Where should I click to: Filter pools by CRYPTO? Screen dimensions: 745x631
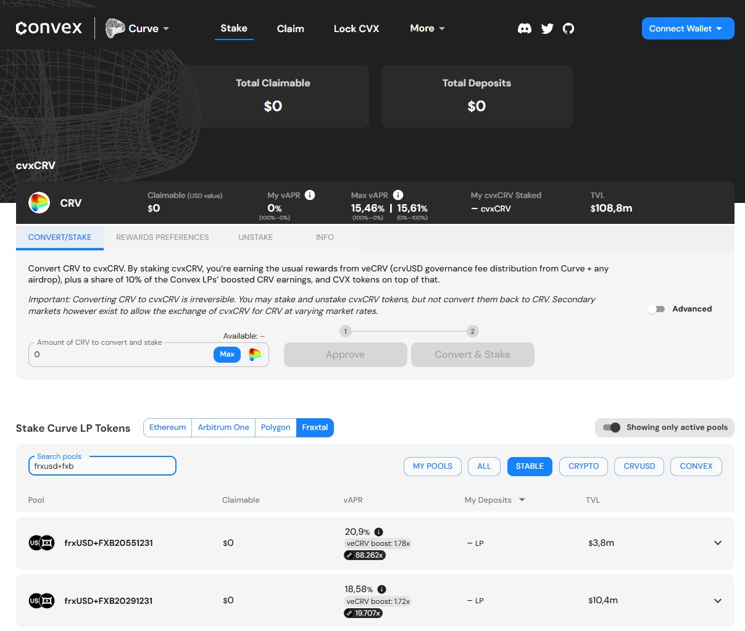click(x=584, y=466)
